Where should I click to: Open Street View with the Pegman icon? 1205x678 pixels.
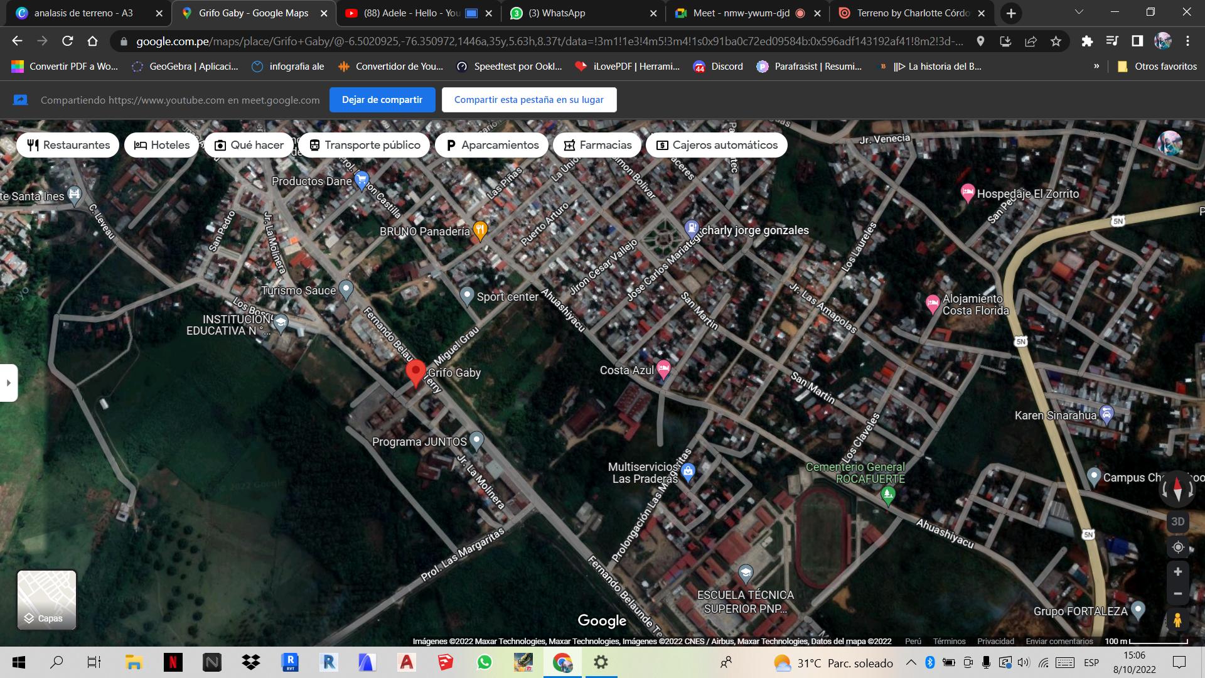(x=1177, y=621)
